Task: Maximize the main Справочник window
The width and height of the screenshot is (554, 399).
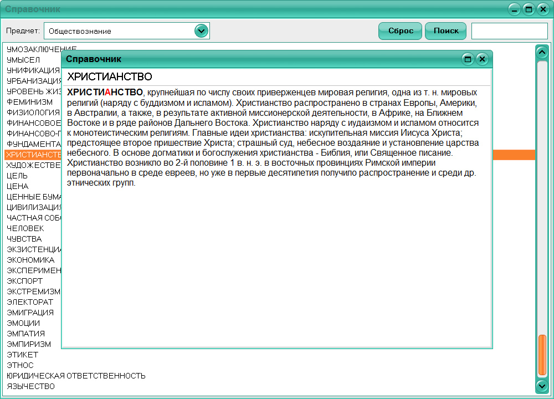Action: coord(529,9)
